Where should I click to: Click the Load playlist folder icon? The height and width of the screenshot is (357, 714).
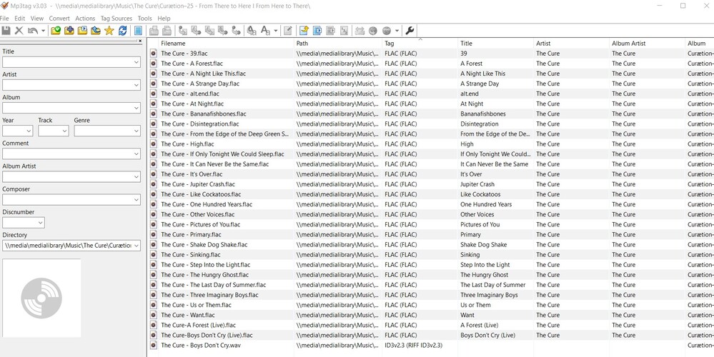tap(82, 31)
